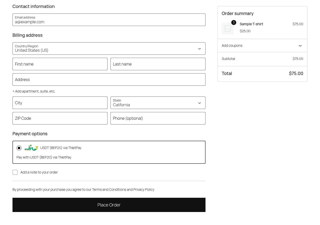Click the Subtotal label
This screenshot has width=320, height=225.
click(228, 59)
